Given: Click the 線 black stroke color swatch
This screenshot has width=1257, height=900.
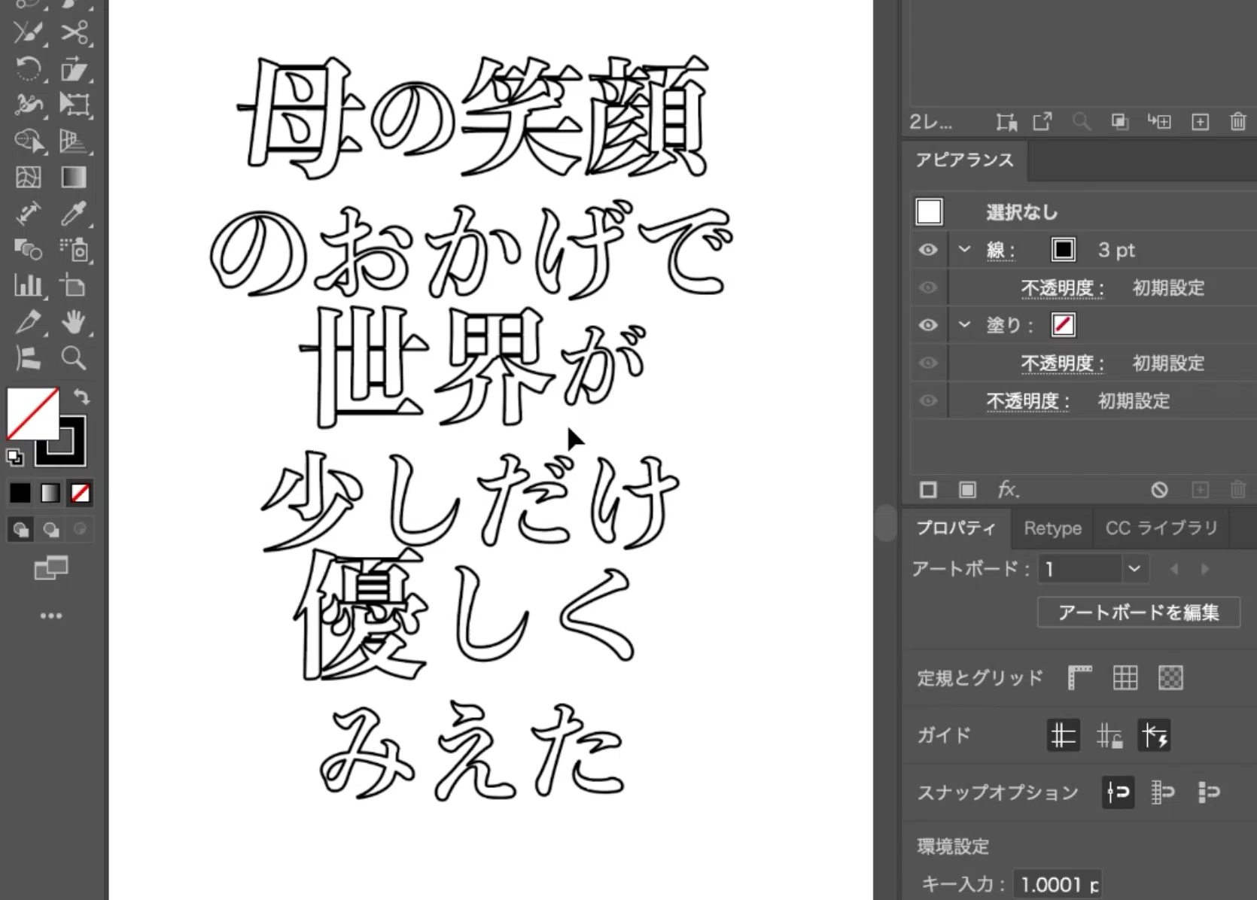Looking at the screenshot, I should pyautogui.click(x=1064, y=250).
